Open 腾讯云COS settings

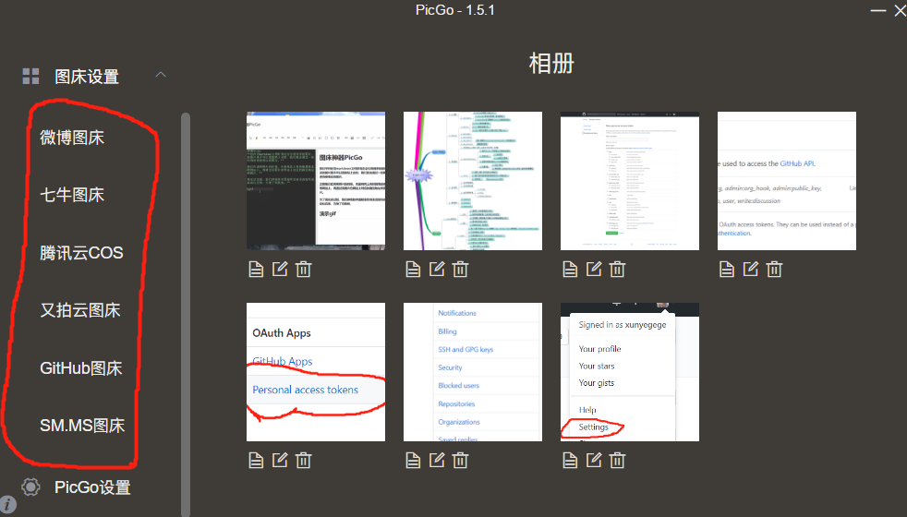81,253
